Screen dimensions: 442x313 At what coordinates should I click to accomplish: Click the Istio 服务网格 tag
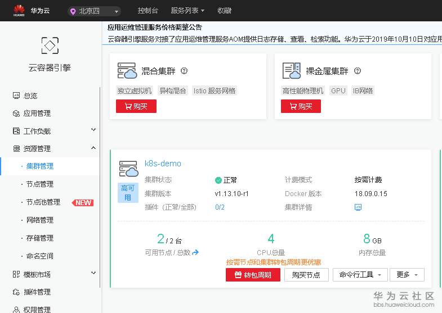(215, 90)
